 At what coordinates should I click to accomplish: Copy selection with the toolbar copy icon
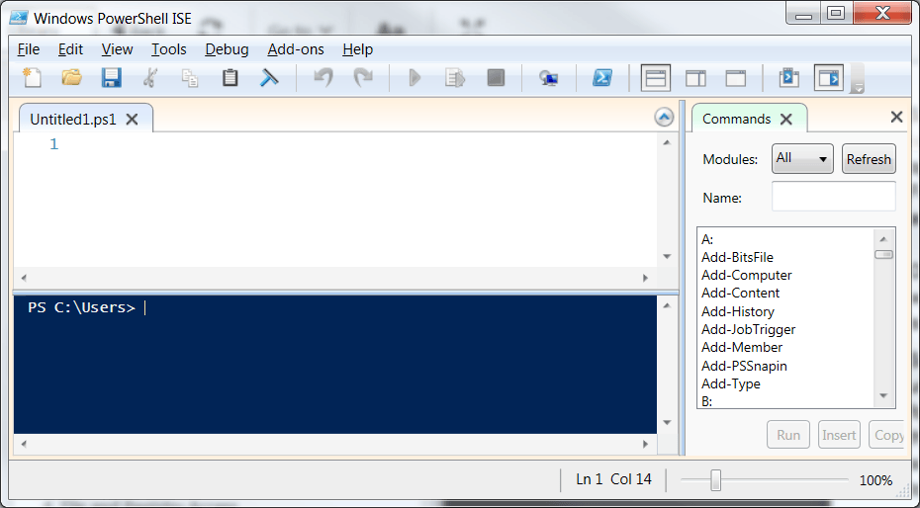(x=190, y=77)
